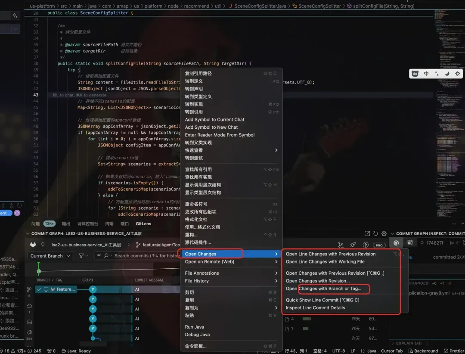Choose Open Changes menu entry
The width and height of the screenshot is (465, 354).
231,254
